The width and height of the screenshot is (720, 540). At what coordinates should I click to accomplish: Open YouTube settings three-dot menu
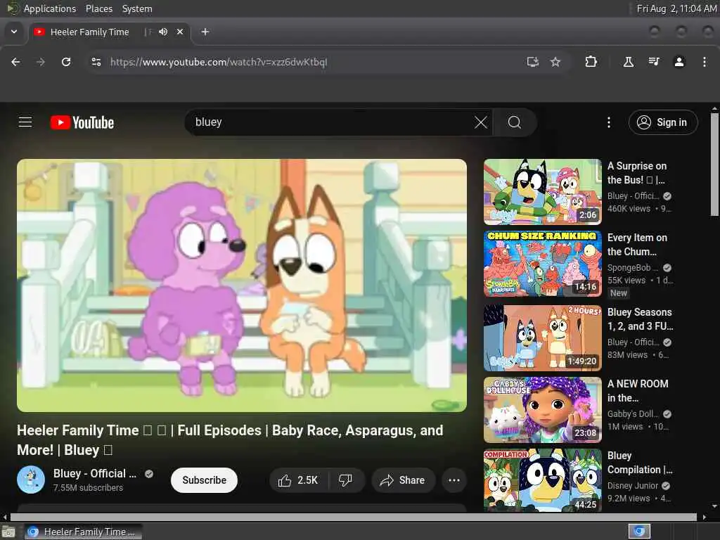(x=608, y=122)
